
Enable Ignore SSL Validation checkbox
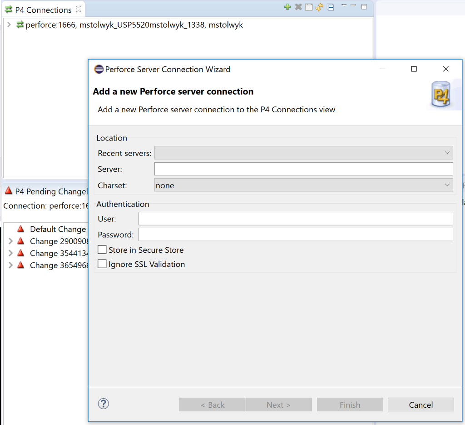click(102, 264)
